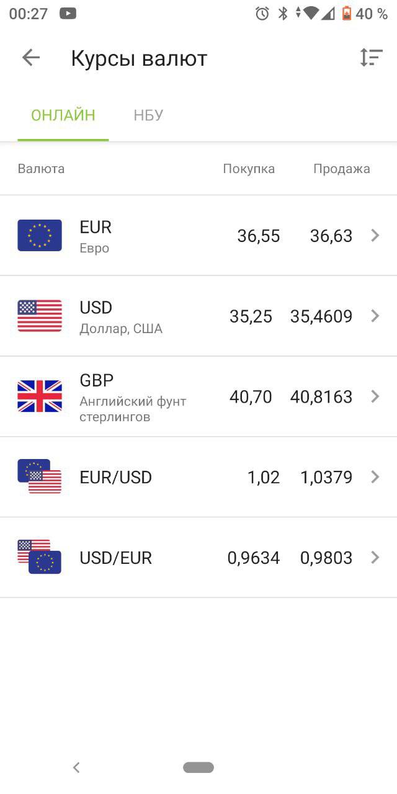
Task: Select GBP sale rate 40,8163
Action: point(321,397)
